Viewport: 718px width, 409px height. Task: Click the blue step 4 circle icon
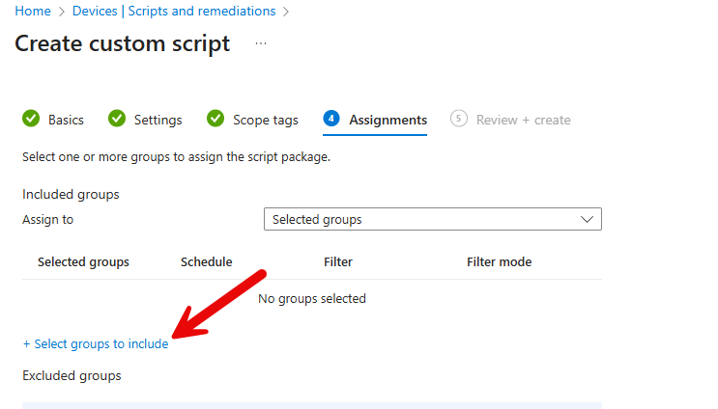[332, 119]
